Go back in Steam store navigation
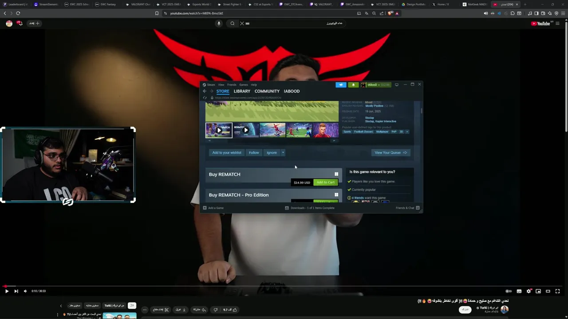This screenshot has height=319, width=568. [x=205, y=91]
